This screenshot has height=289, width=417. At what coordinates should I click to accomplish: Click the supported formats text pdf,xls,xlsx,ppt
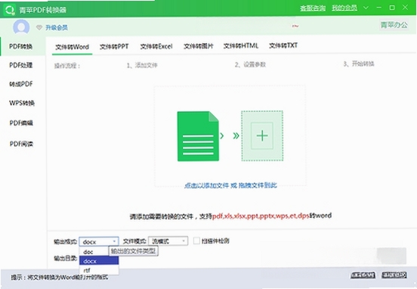261,216
